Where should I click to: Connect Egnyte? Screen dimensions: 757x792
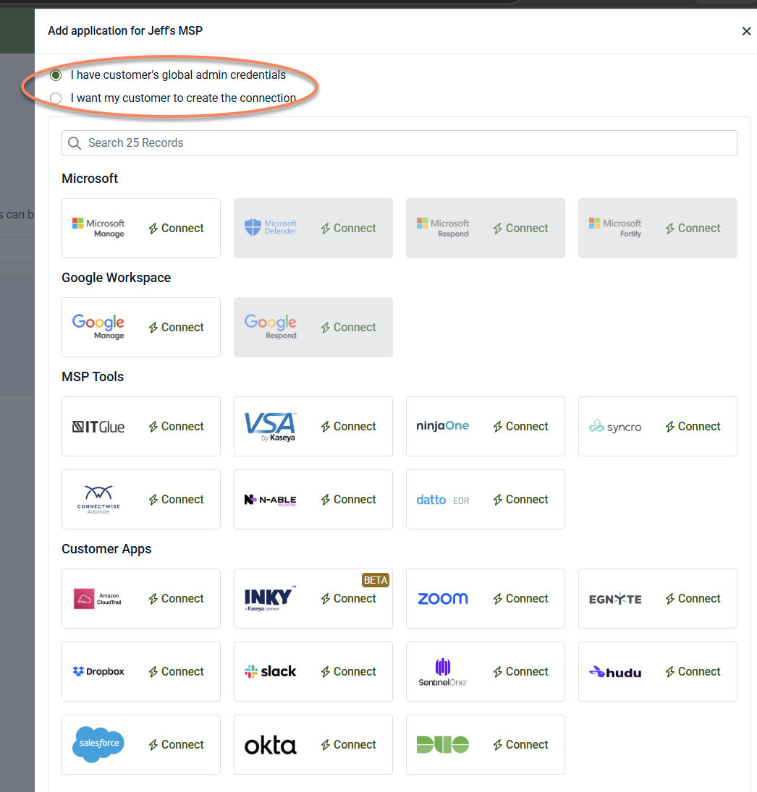(693, 599)
